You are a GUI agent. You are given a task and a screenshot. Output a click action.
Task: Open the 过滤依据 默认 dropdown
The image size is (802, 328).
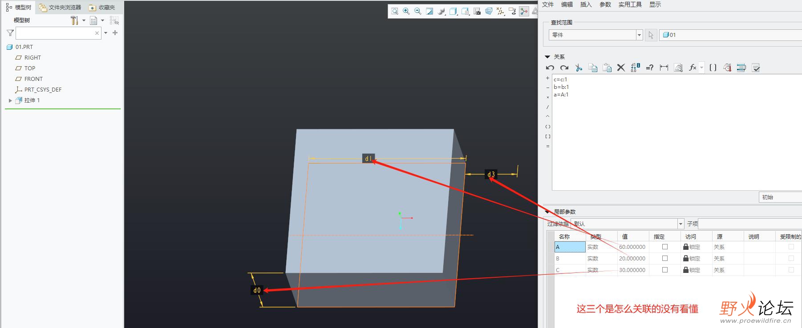click(680, 224)
